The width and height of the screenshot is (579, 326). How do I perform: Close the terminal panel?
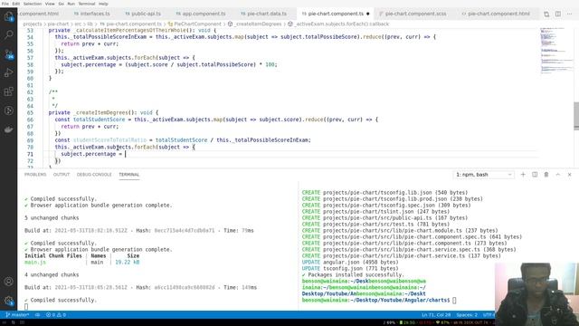point(569,175)
